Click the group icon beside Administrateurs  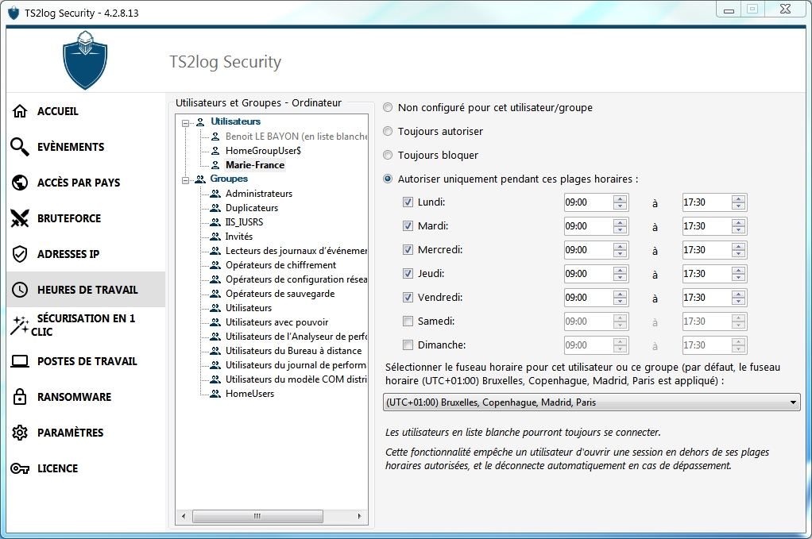pos(215,194)
